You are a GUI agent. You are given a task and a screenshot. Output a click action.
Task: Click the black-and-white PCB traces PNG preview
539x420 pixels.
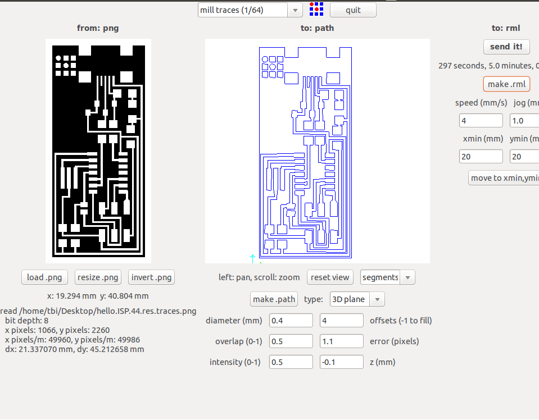(98, 151)
